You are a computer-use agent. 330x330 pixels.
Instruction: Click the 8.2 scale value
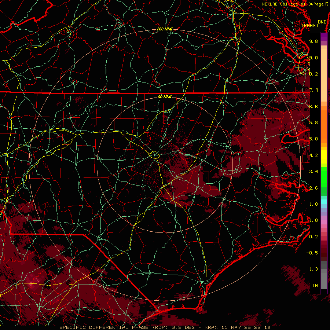pos(313,74)
